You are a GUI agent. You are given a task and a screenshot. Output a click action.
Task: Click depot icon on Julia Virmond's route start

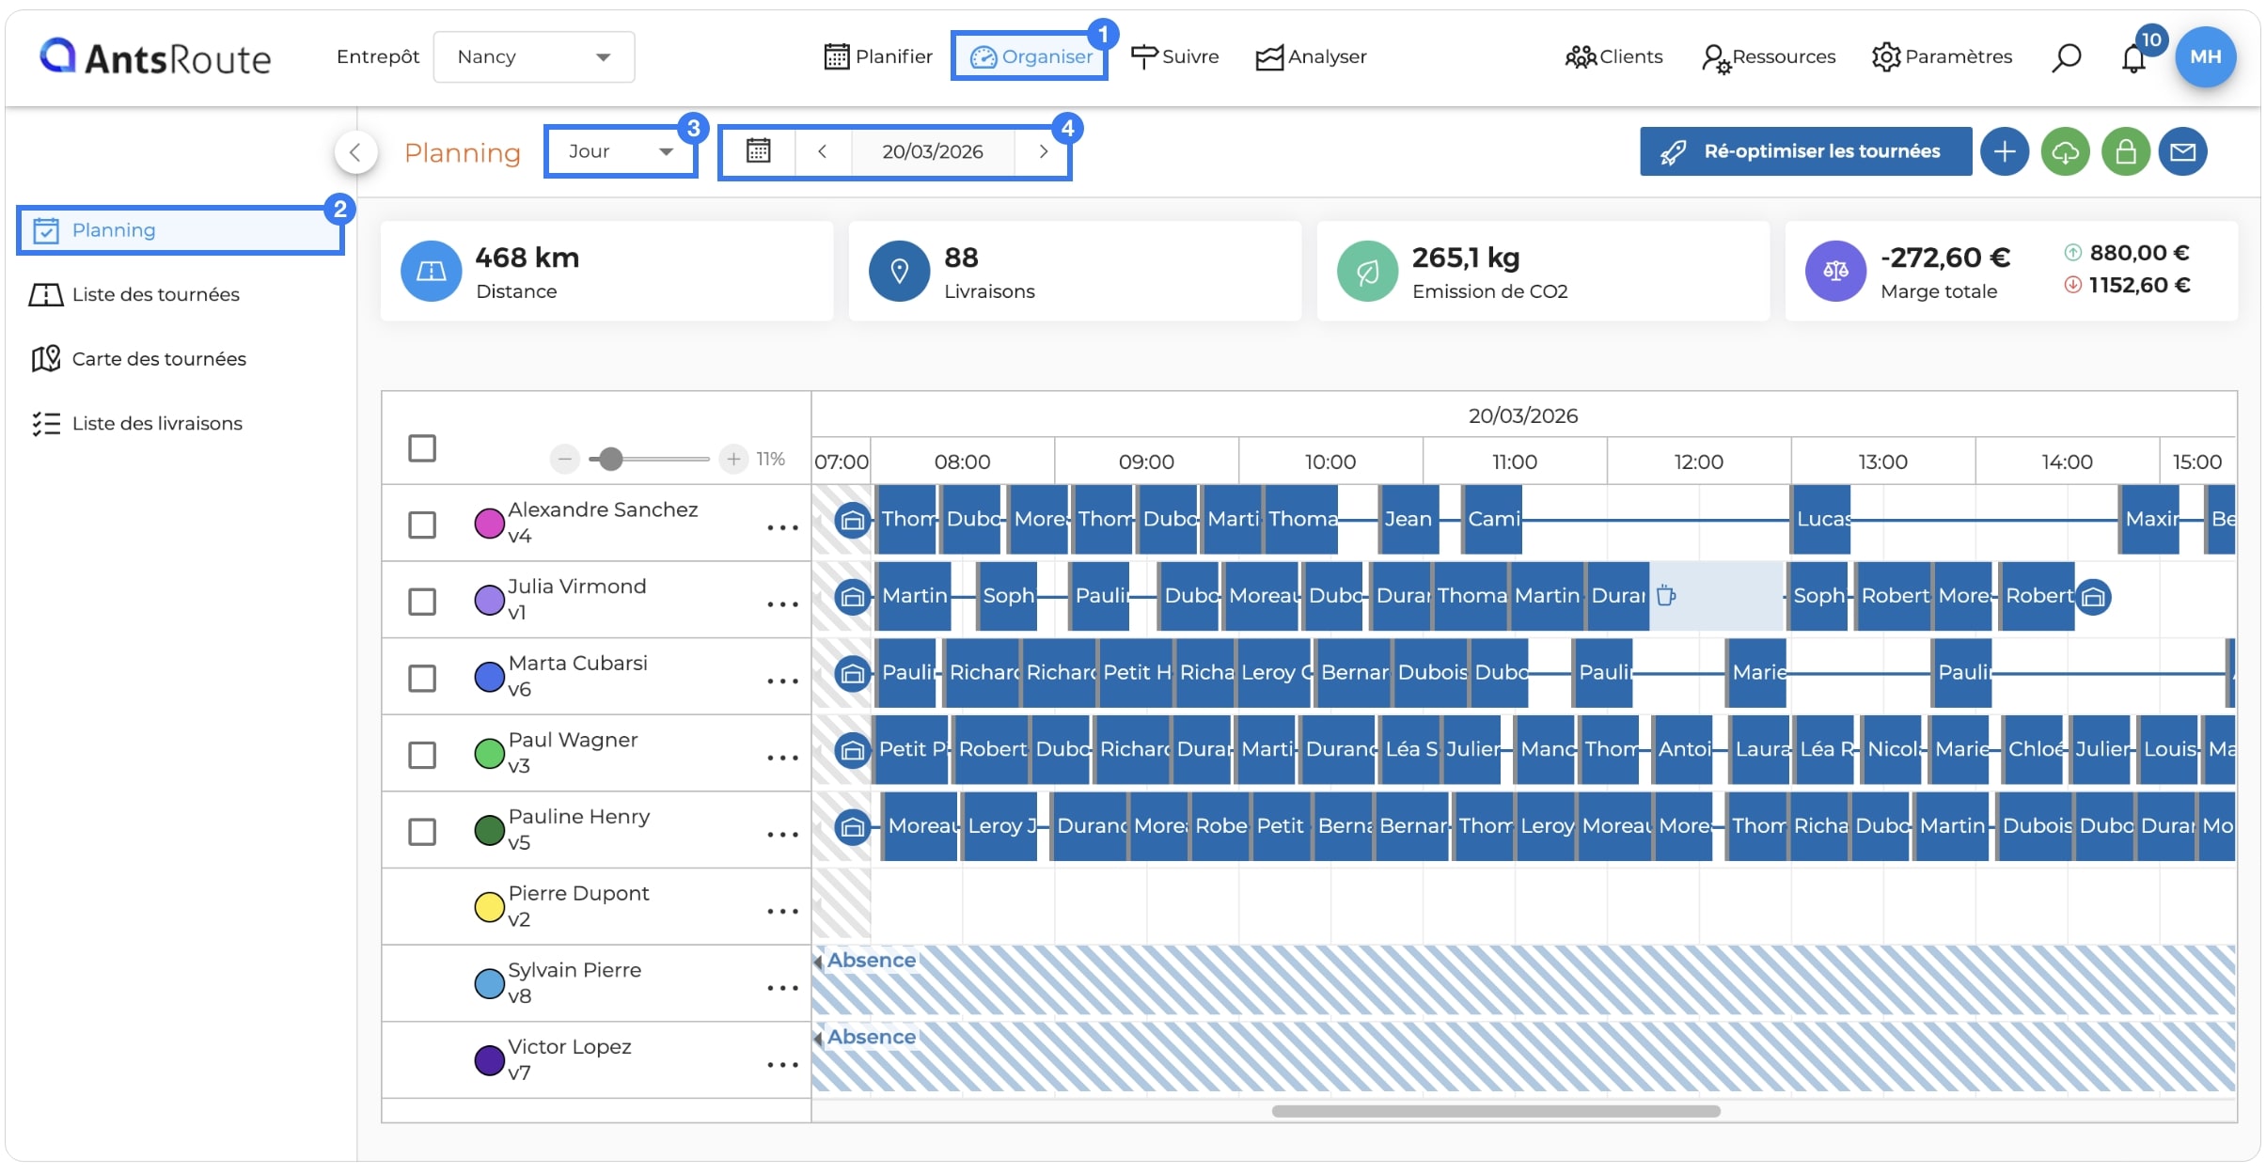coord(852,596)
